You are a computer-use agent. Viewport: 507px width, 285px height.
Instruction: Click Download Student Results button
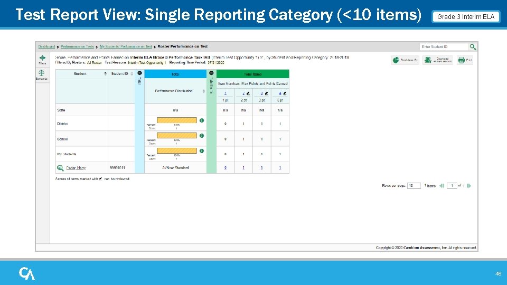coord(438,60)
